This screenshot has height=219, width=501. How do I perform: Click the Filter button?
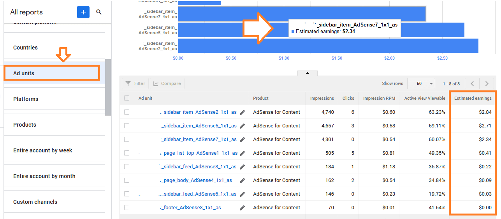pos(135,83)
